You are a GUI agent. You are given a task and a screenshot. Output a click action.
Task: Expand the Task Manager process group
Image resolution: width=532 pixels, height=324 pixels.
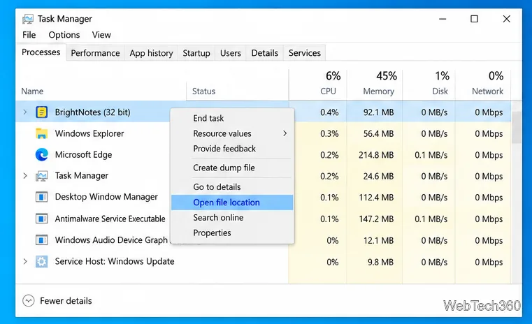[x=24, y=175]
